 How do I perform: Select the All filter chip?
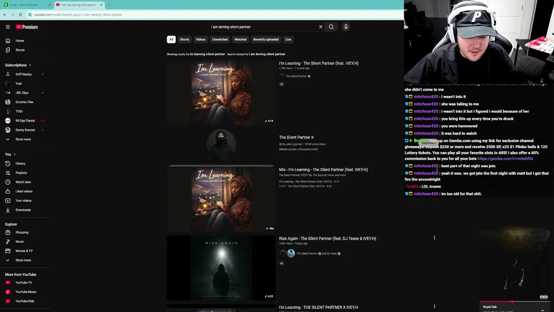click(171, 39)
